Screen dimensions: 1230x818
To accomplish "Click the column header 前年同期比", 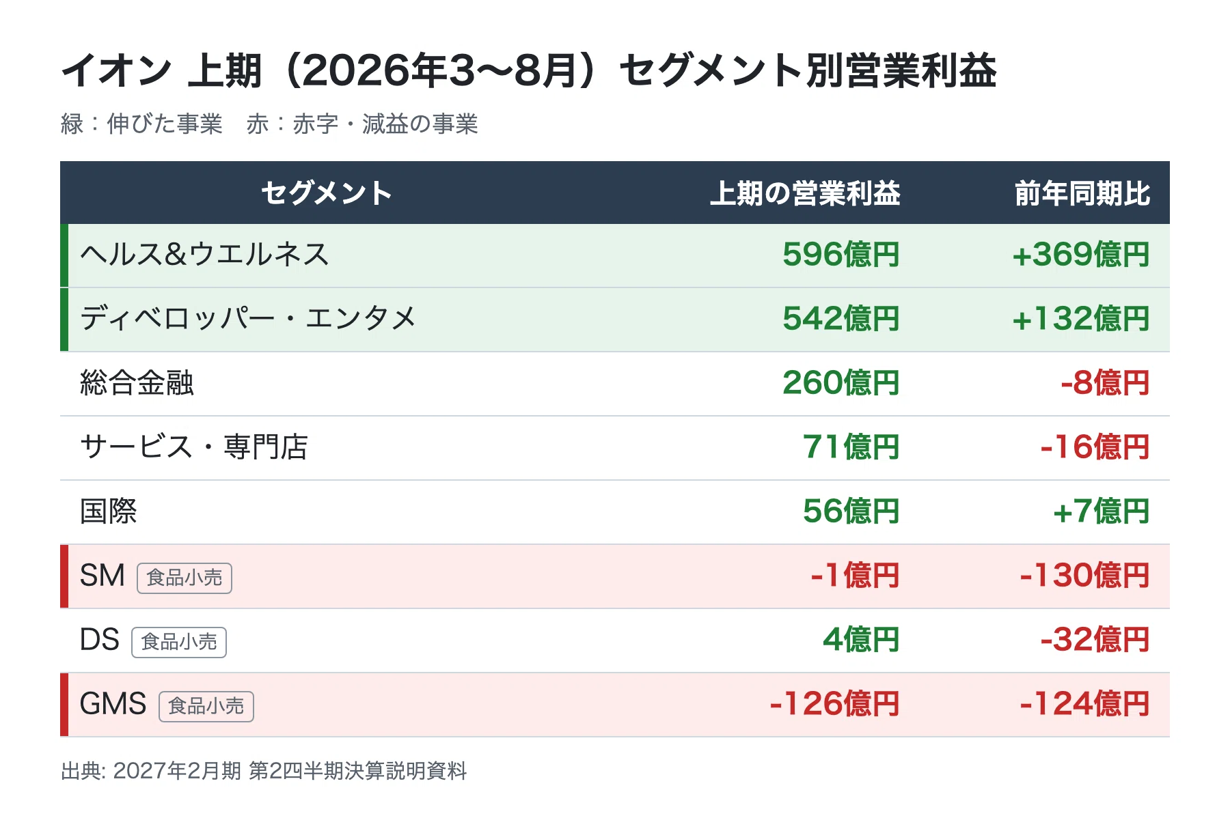I will coord(1082,193).
